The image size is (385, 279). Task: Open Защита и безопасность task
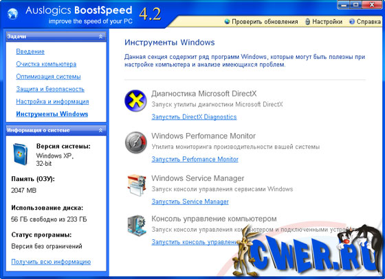[50, 89]
